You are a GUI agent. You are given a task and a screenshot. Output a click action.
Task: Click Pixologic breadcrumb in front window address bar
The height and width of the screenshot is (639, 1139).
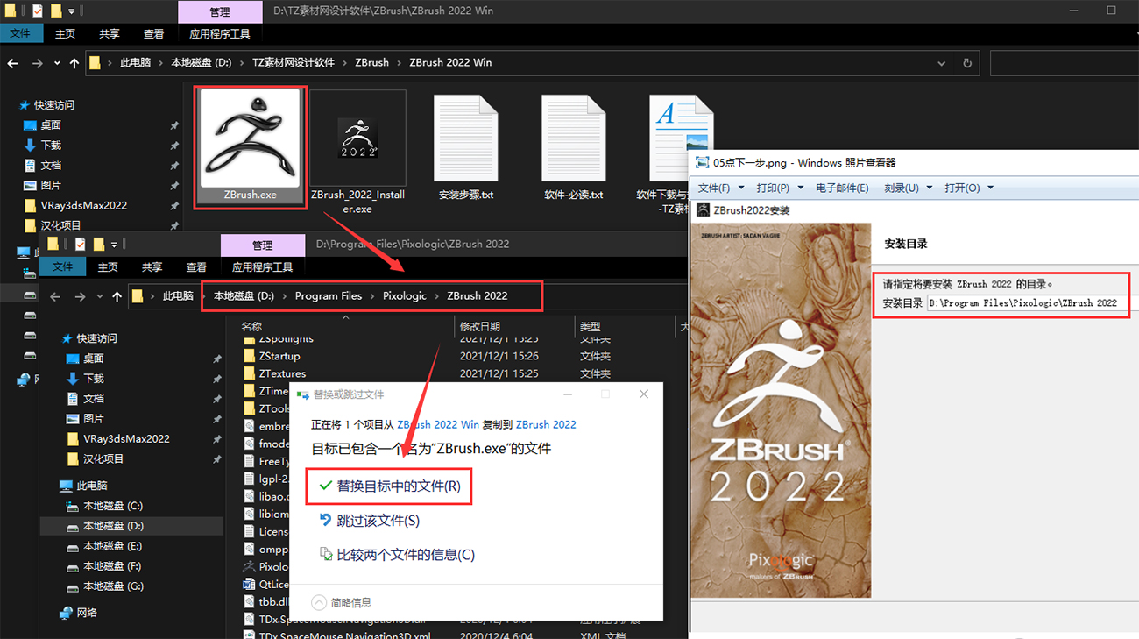[x=405, y=296]
